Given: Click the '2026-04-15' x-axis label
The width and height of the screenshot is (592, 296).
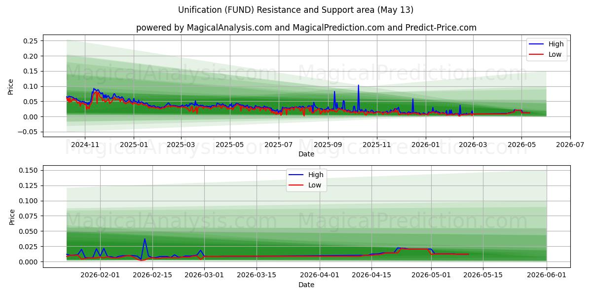Looking at the screenshot, I should 372,275.
